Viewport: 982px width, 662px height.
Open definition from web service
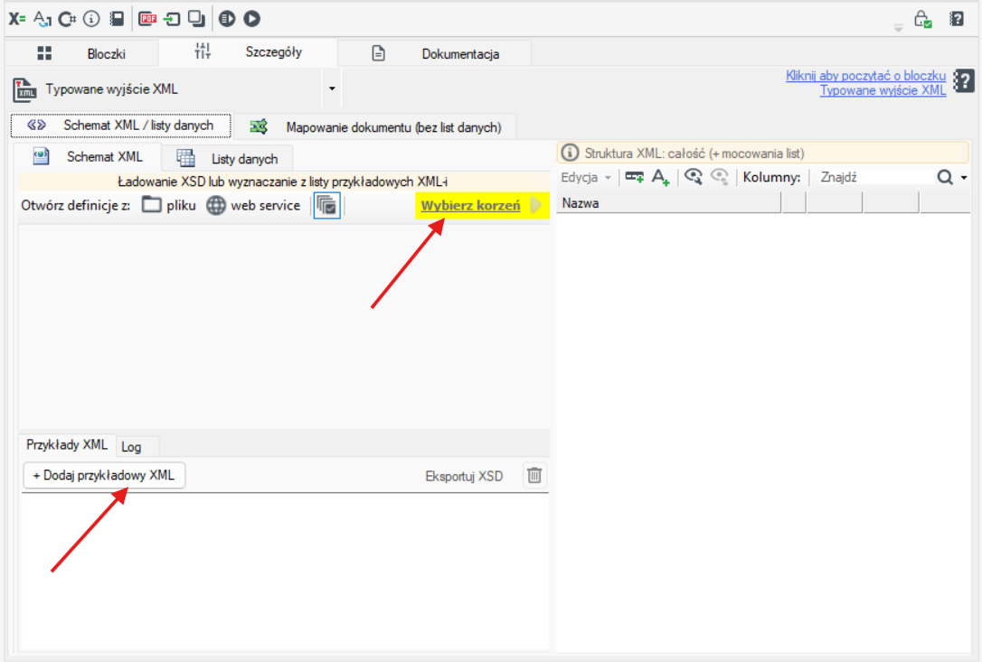coord(253,205)
